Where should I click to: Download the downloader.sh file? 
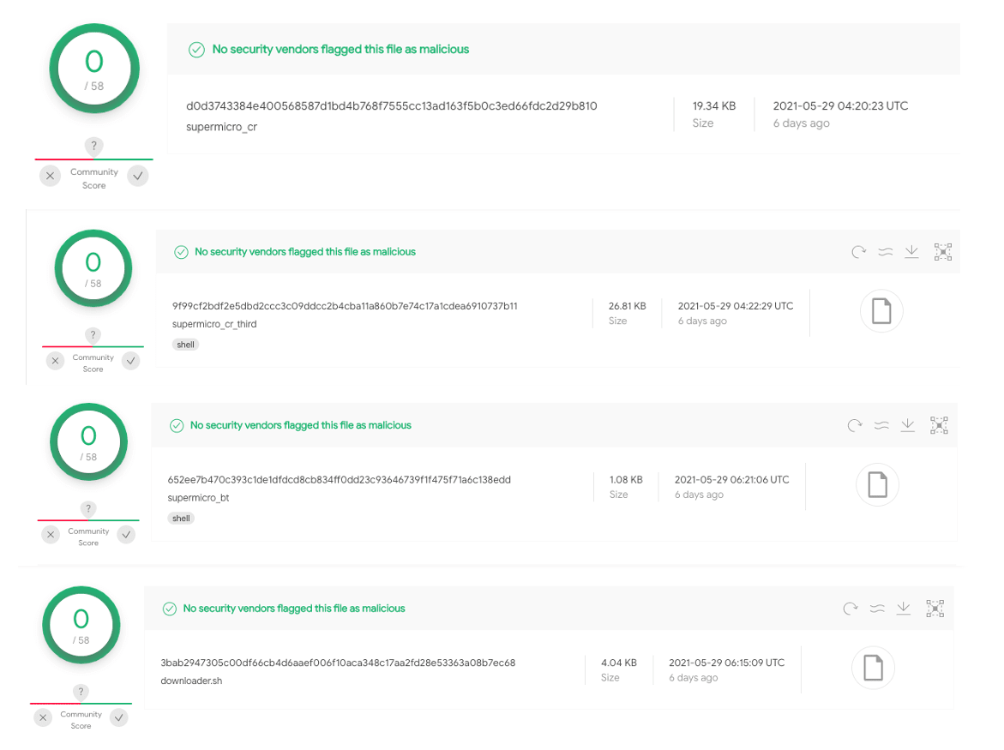[x=903, y=609]
